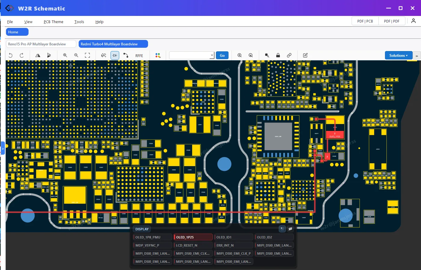This screenshot has width=421, height=270.
Task: Click into the search input field
Action: (x=190, y=55)
